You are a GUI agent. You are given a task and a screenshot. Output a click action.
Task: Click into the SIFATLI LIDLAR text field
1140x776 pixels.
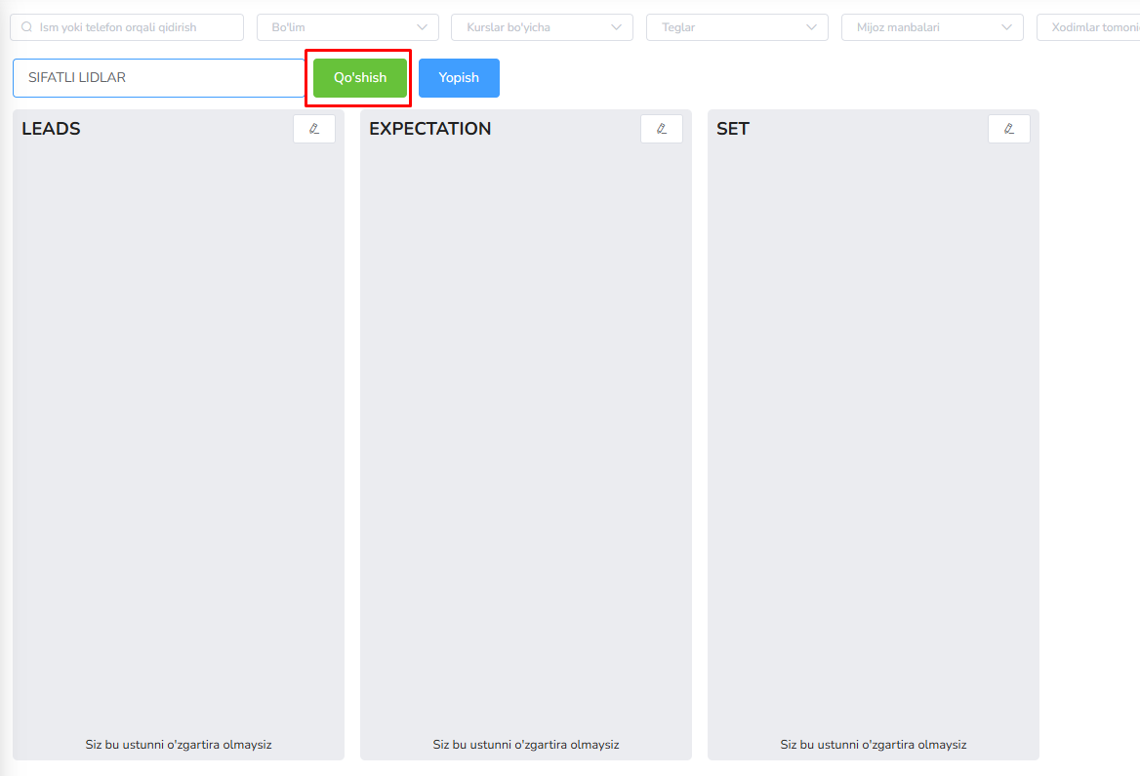(158, 78)
